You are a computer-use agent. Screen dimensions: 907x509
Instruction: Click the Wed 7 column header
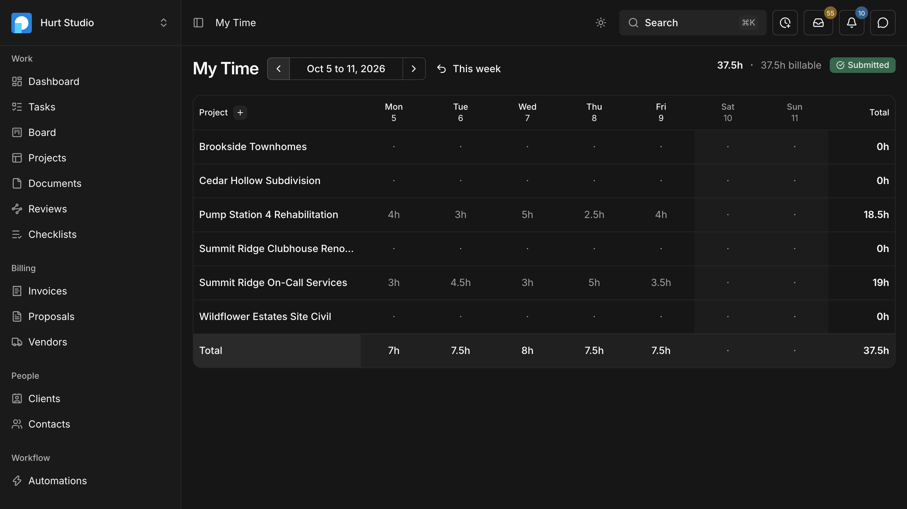point(527,113)
